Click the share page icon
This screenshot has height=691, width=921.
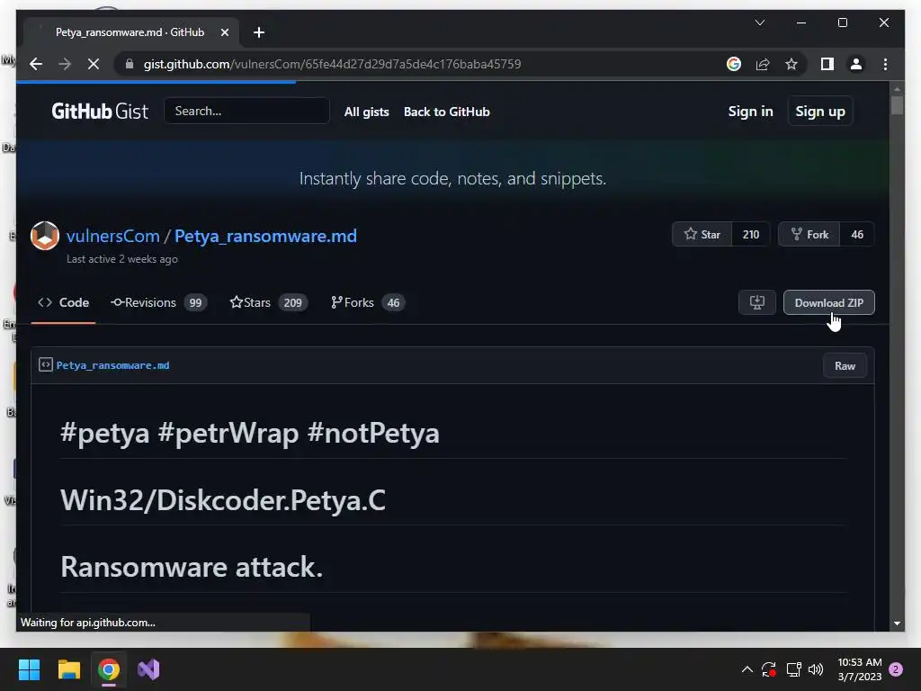[763, 64]
